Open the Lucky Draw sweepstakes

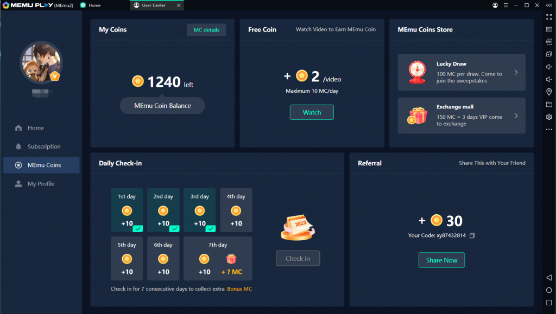461,72
